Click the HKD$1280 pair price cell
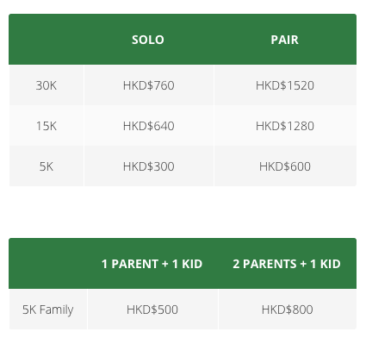Viewport: 366px width, 344px height. [x=285, y=126]
